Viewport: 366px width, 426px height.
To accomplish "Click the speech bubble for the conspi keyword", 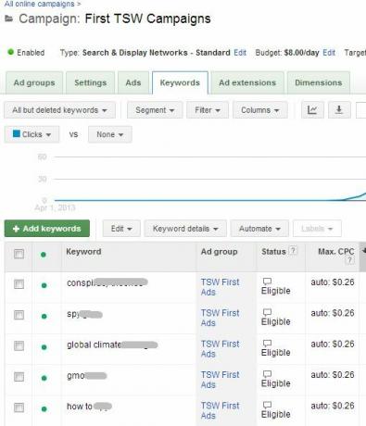I will click(x=267, y=282).
